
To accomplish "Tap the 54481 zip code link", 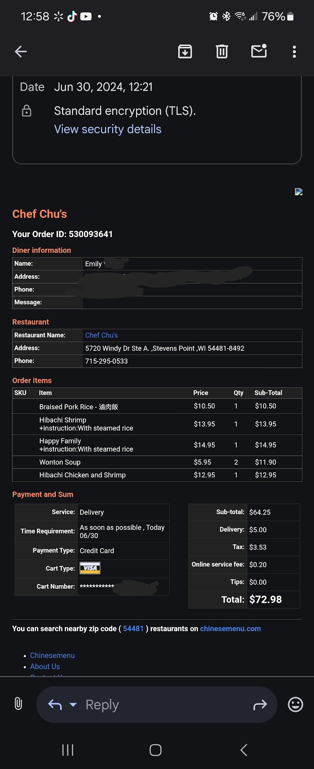I will (x=133, y=628).
